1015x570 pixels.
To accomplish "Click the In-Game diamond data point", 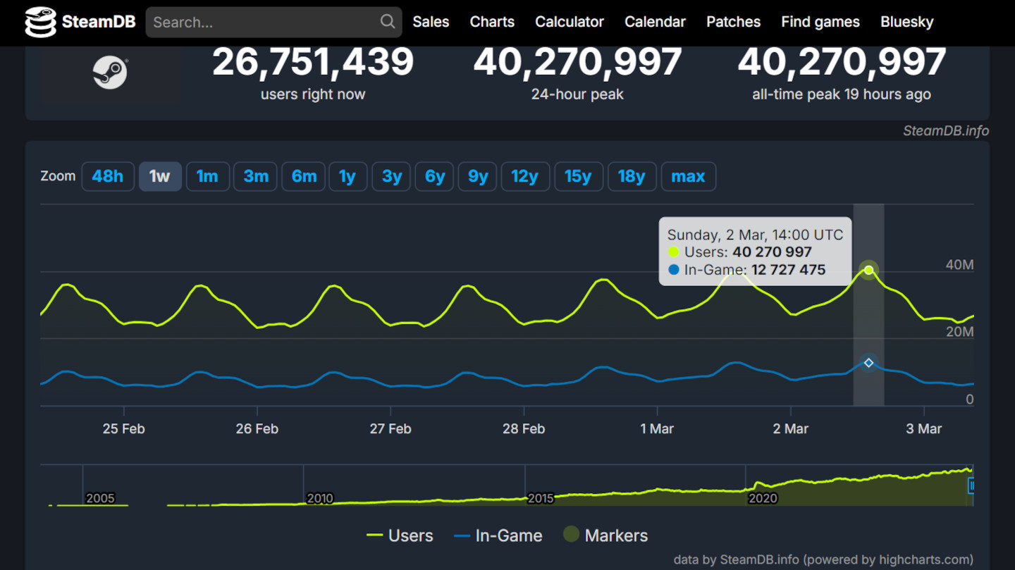I will [869, 363].
